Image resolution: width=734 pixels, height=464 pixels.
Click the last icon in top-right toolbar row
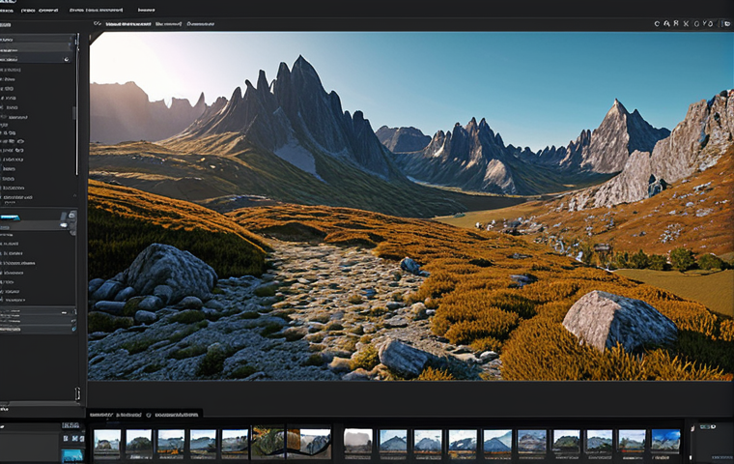click(x=727, y=23)
